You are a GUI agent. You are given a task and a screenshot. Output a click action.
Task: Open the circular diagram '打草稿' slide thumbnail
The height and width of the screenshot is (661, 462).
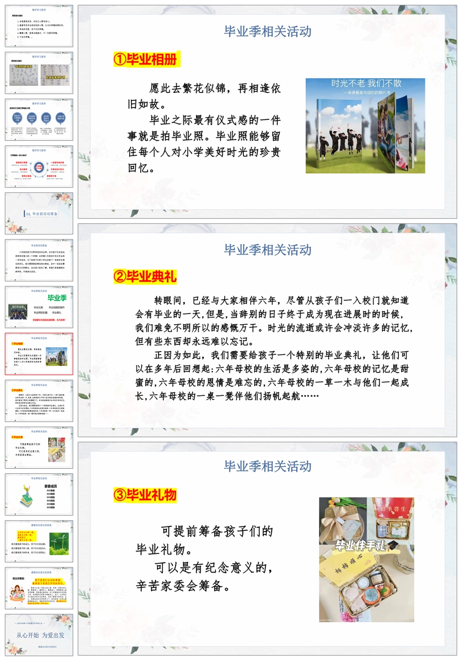coord(39,167)
